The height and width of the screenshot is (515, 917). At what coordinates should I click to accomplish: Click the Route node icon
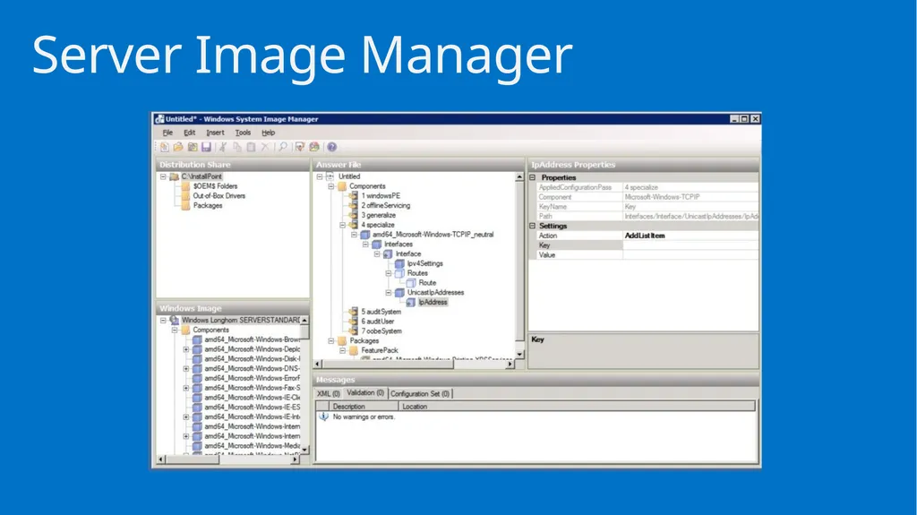[x=411, y=283]
